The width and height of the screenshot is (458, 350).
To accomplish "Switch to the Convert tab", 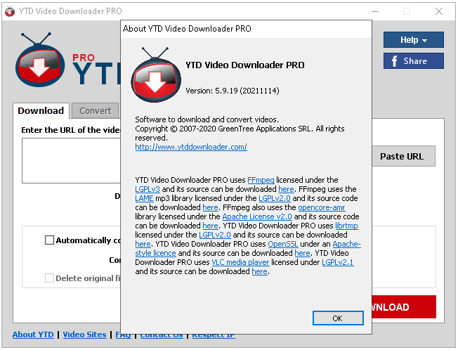I will pos(96,111).
